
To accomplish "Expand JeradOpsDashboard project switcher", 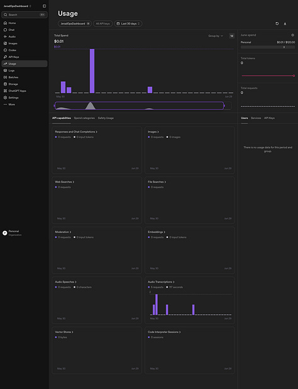I will point(18,6).
